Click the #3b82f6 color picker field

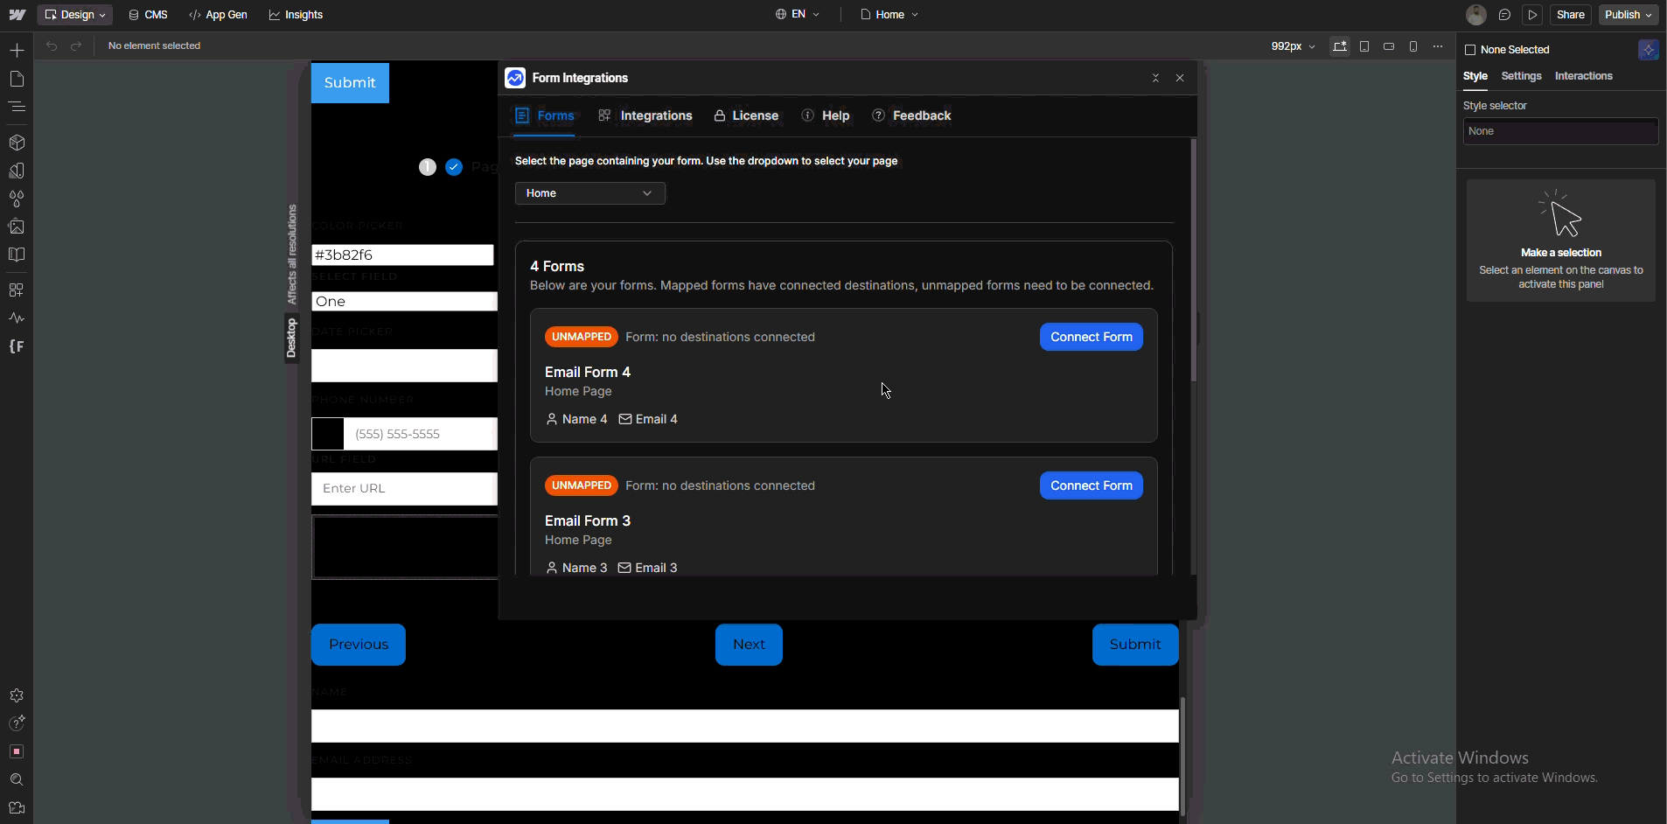click(402, 255)
